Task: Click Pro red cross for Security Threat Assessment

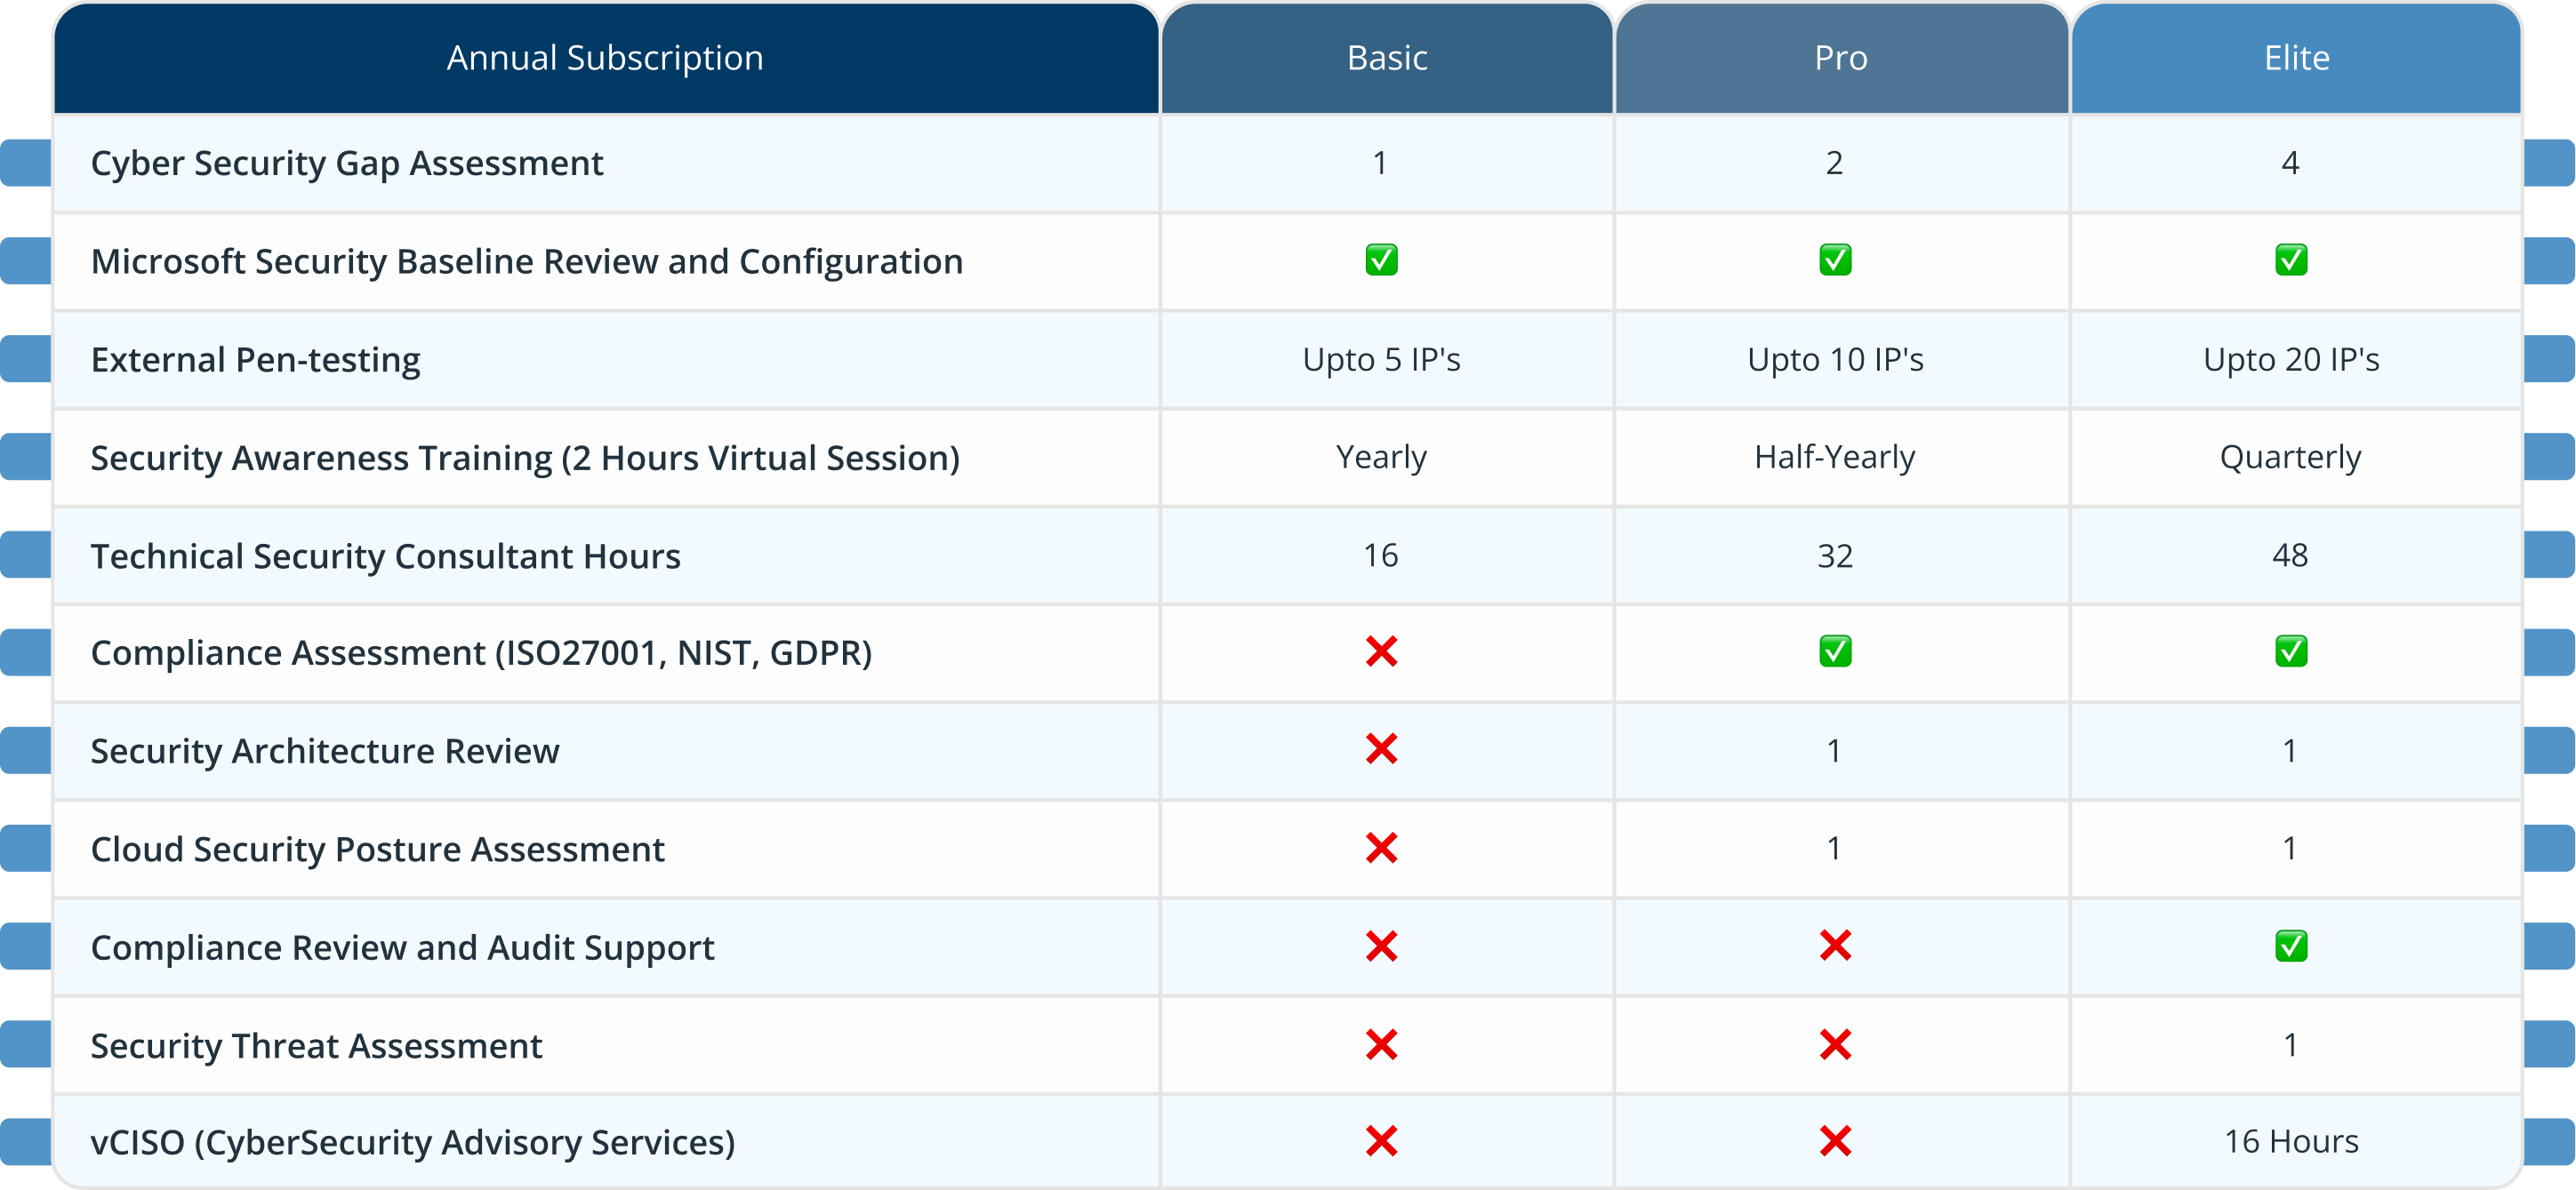Action: (1835, 1044)
